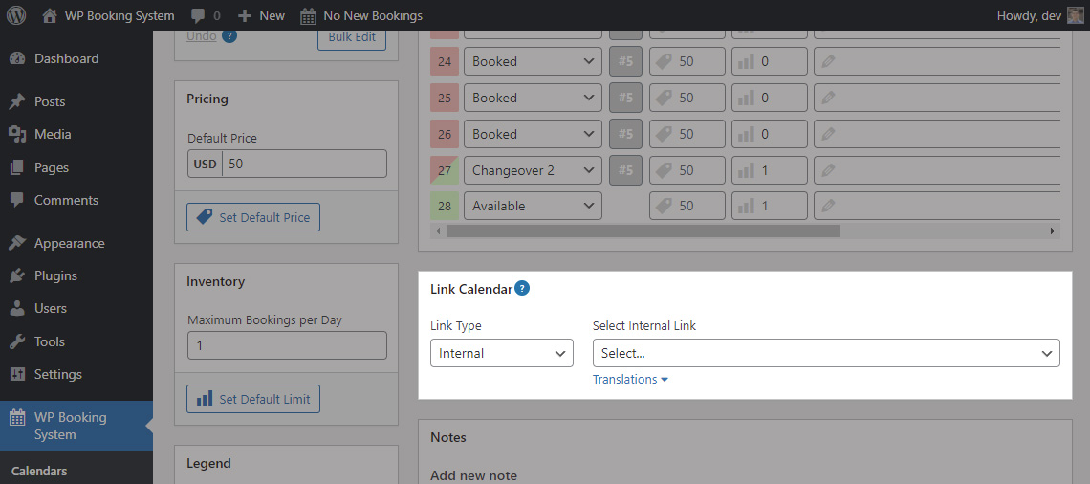Image resolution: width=1090 pixels, height=484 pixels.
Task: Edit the inventory field for day 25
Action: [x=770, y=98]
